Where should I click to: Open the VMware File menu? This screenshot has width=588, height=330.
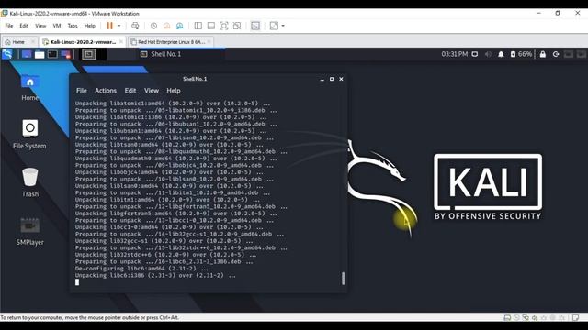coord(9,26)
